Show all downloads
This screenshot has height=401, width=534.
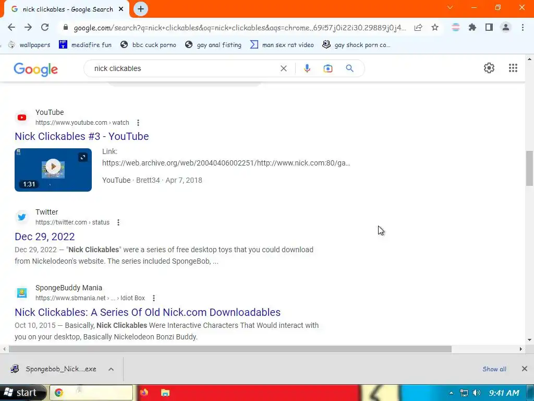click(494, 369)
